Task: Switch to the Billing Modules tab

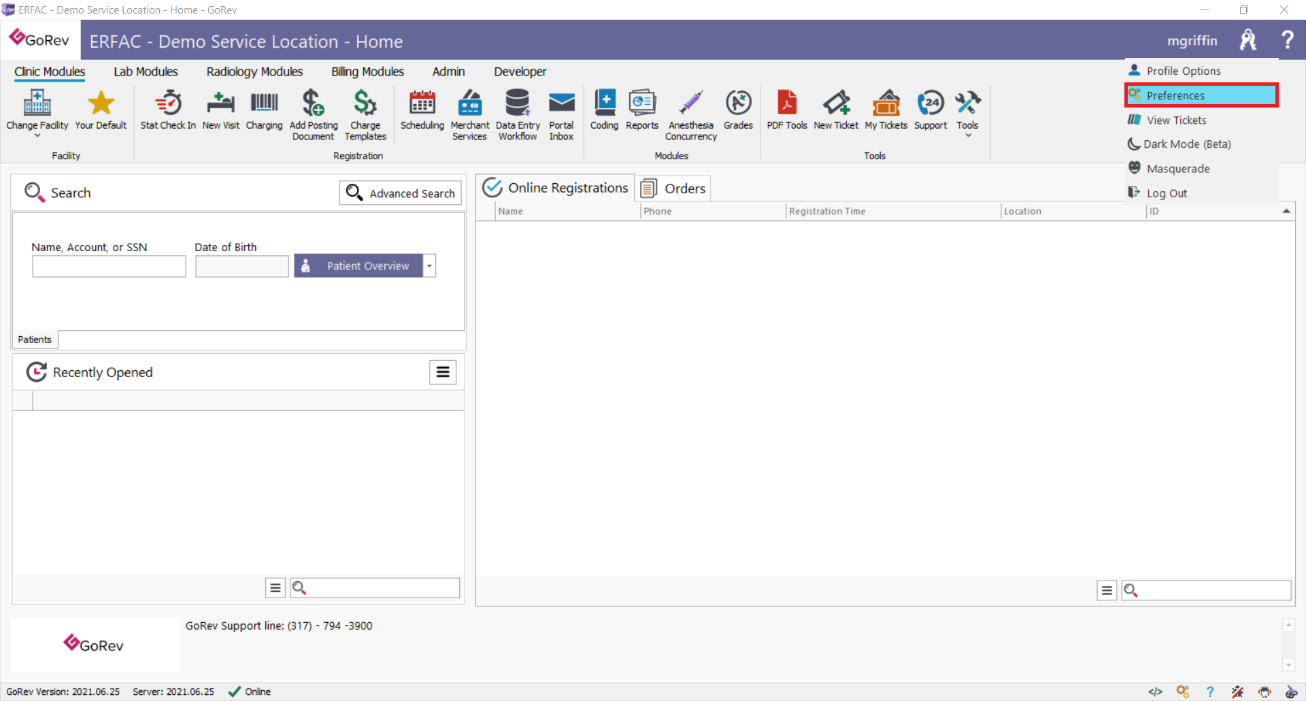Action: (x=367, y=71)
